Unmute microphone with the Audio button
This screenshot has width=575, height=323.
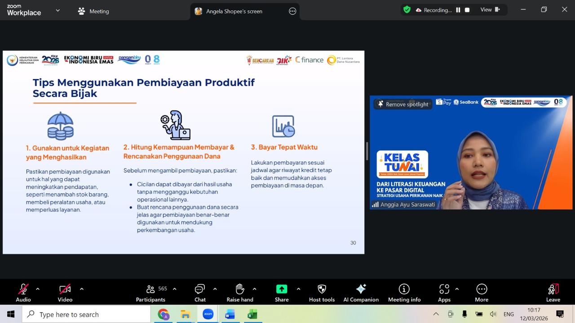click(23, 293)
